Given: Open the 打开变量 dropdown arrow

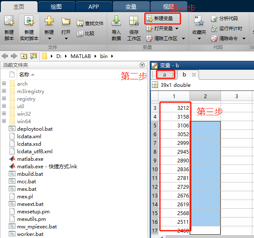Looking at the screenshot, I should [x=177, y=28].
